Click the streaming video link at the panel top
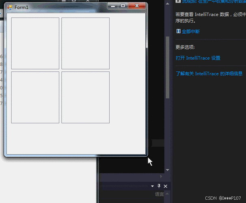 tap(214, 2)
